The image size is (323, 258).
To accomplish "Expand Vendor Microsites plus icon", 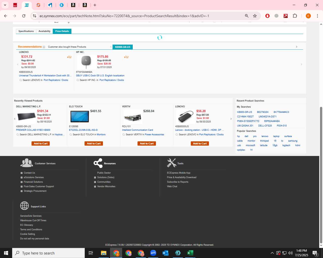I will pyautogui.click(x=95, y=186).
